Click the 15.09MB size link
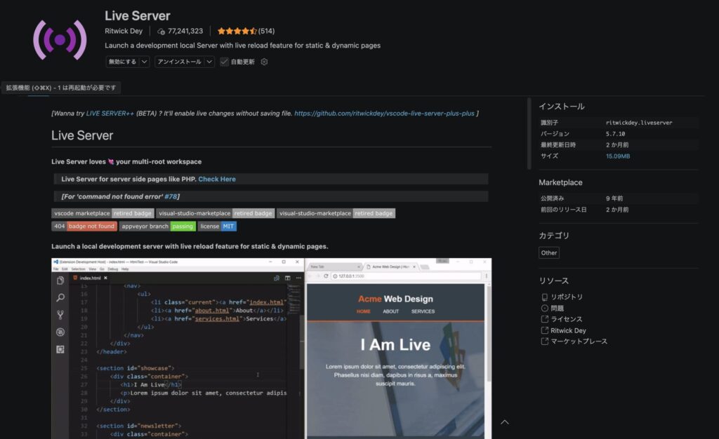 tap(618, 156)
